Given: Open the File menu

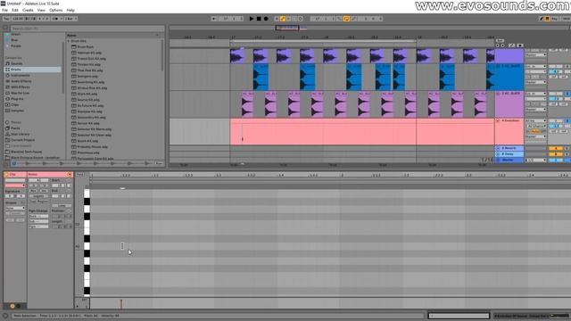Looking at the screenshot, I should point(4,10).
